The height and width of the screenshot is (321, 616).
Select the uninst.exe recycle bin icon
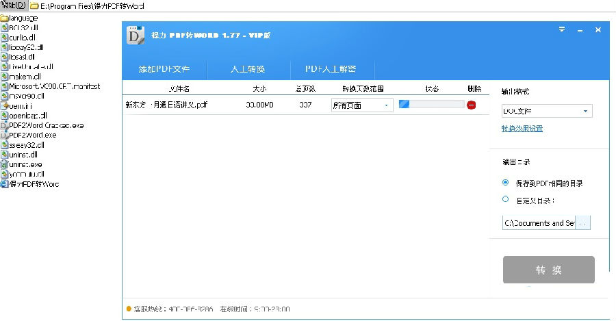point(4,164)
